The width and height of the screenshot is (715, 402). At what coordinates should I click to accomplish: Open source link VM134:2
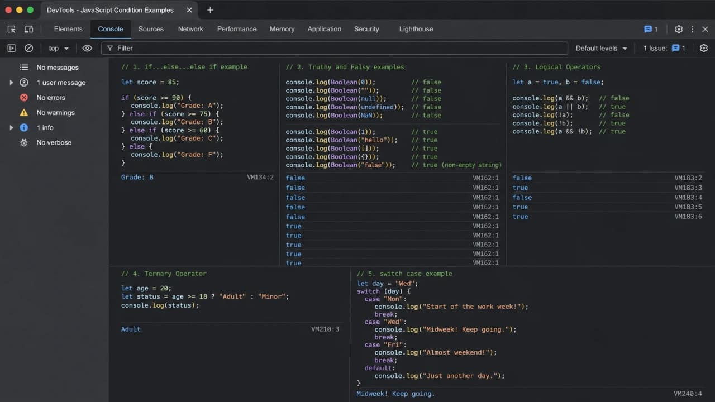[x=260, y=177]
